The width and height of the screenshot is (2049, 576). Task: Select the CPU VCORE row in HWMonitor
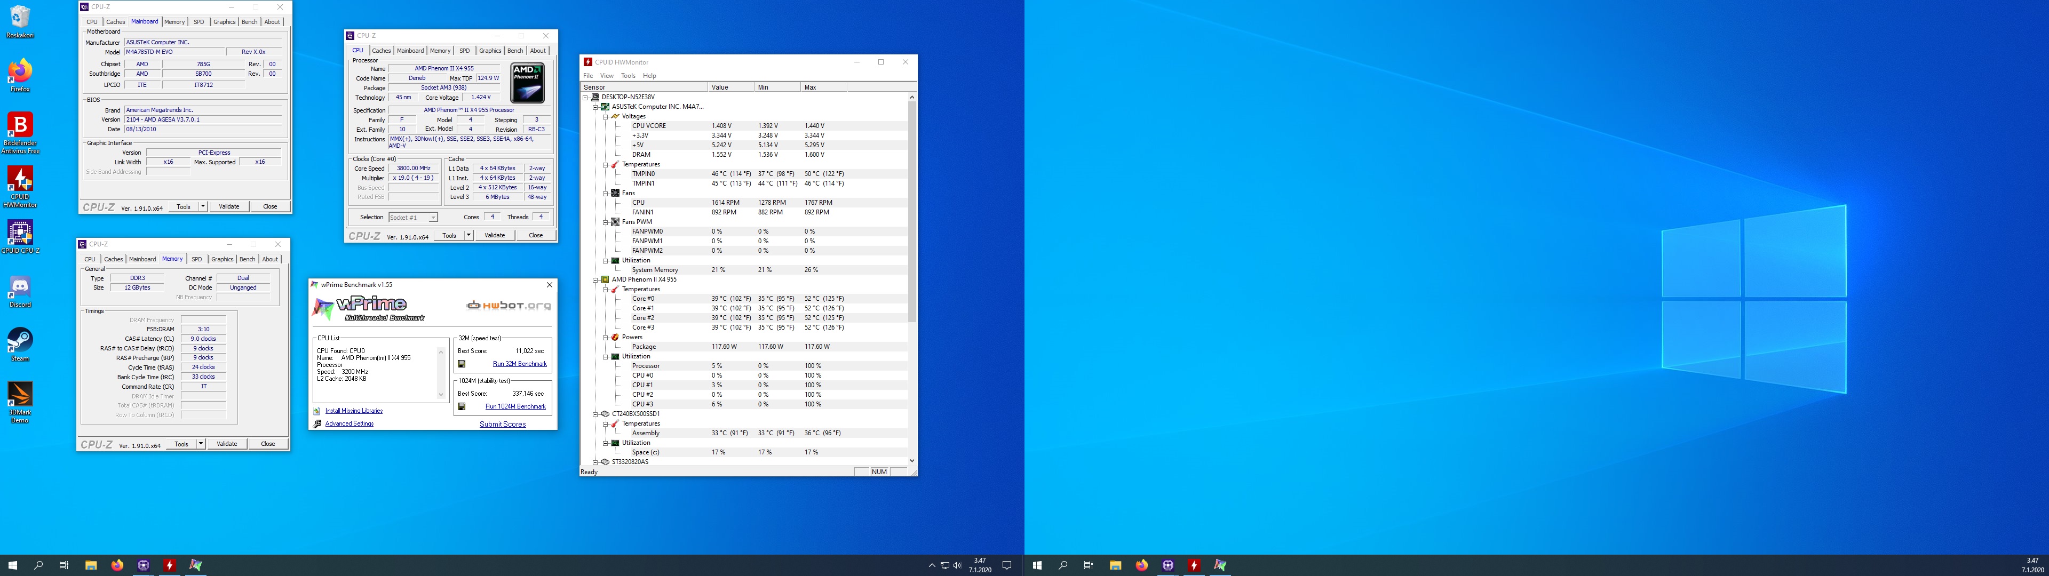tap(744, 126)
